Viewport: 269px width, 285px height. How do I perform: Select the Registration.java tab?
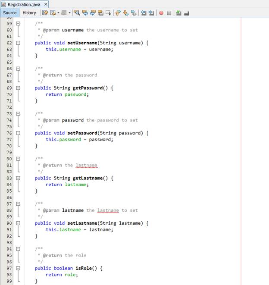click(24, 5)
